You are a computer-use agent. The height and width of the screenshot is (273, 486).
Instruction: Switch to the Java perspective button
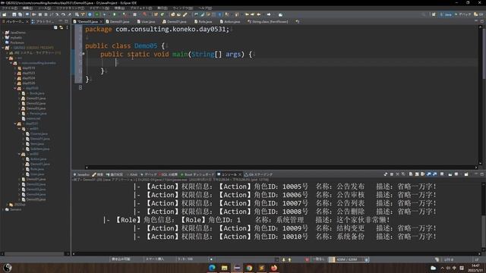[x=446, y=14]
